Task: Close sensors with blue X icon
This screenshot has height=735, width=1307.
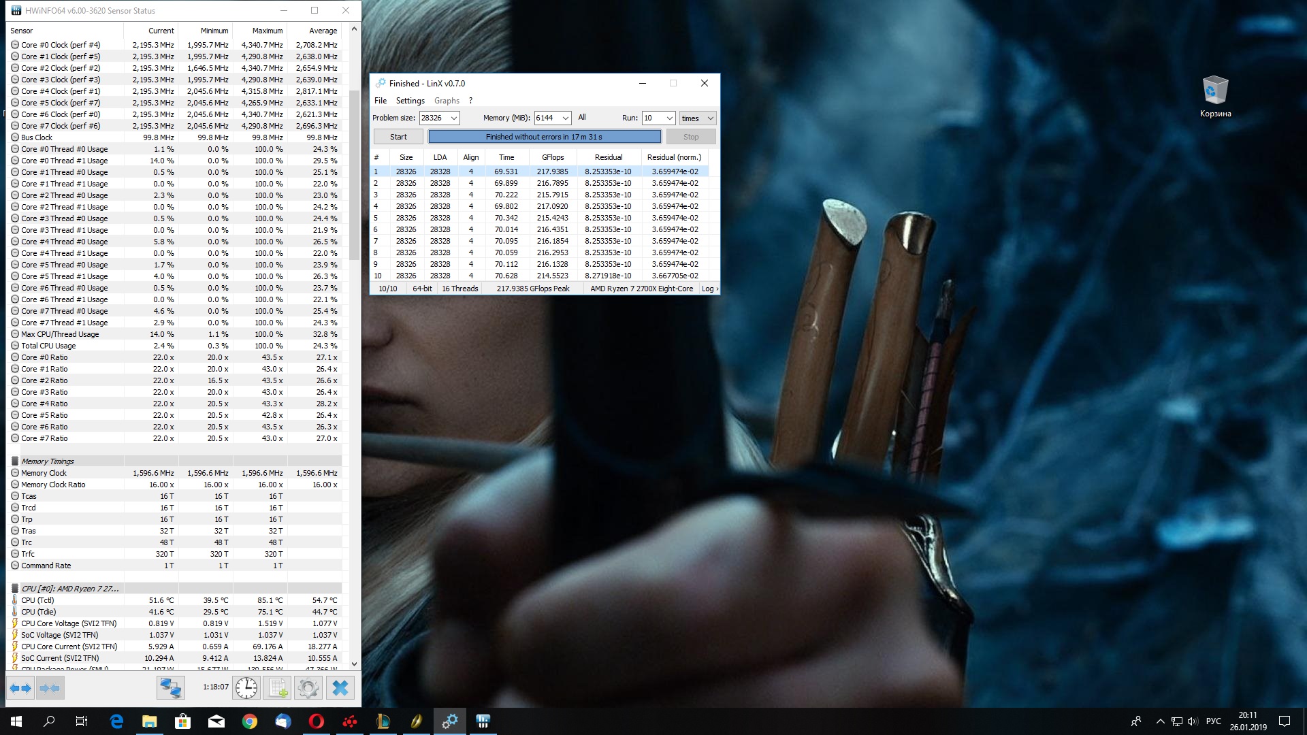Action: (340, 688)
